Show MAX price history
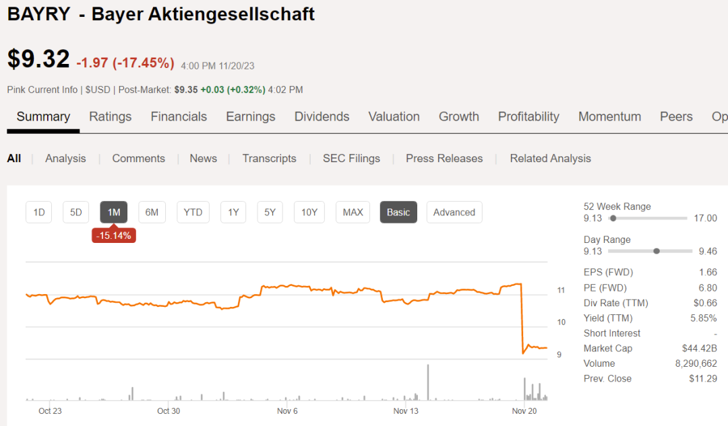This screenshot has height=426, width=728. [353, 212]
